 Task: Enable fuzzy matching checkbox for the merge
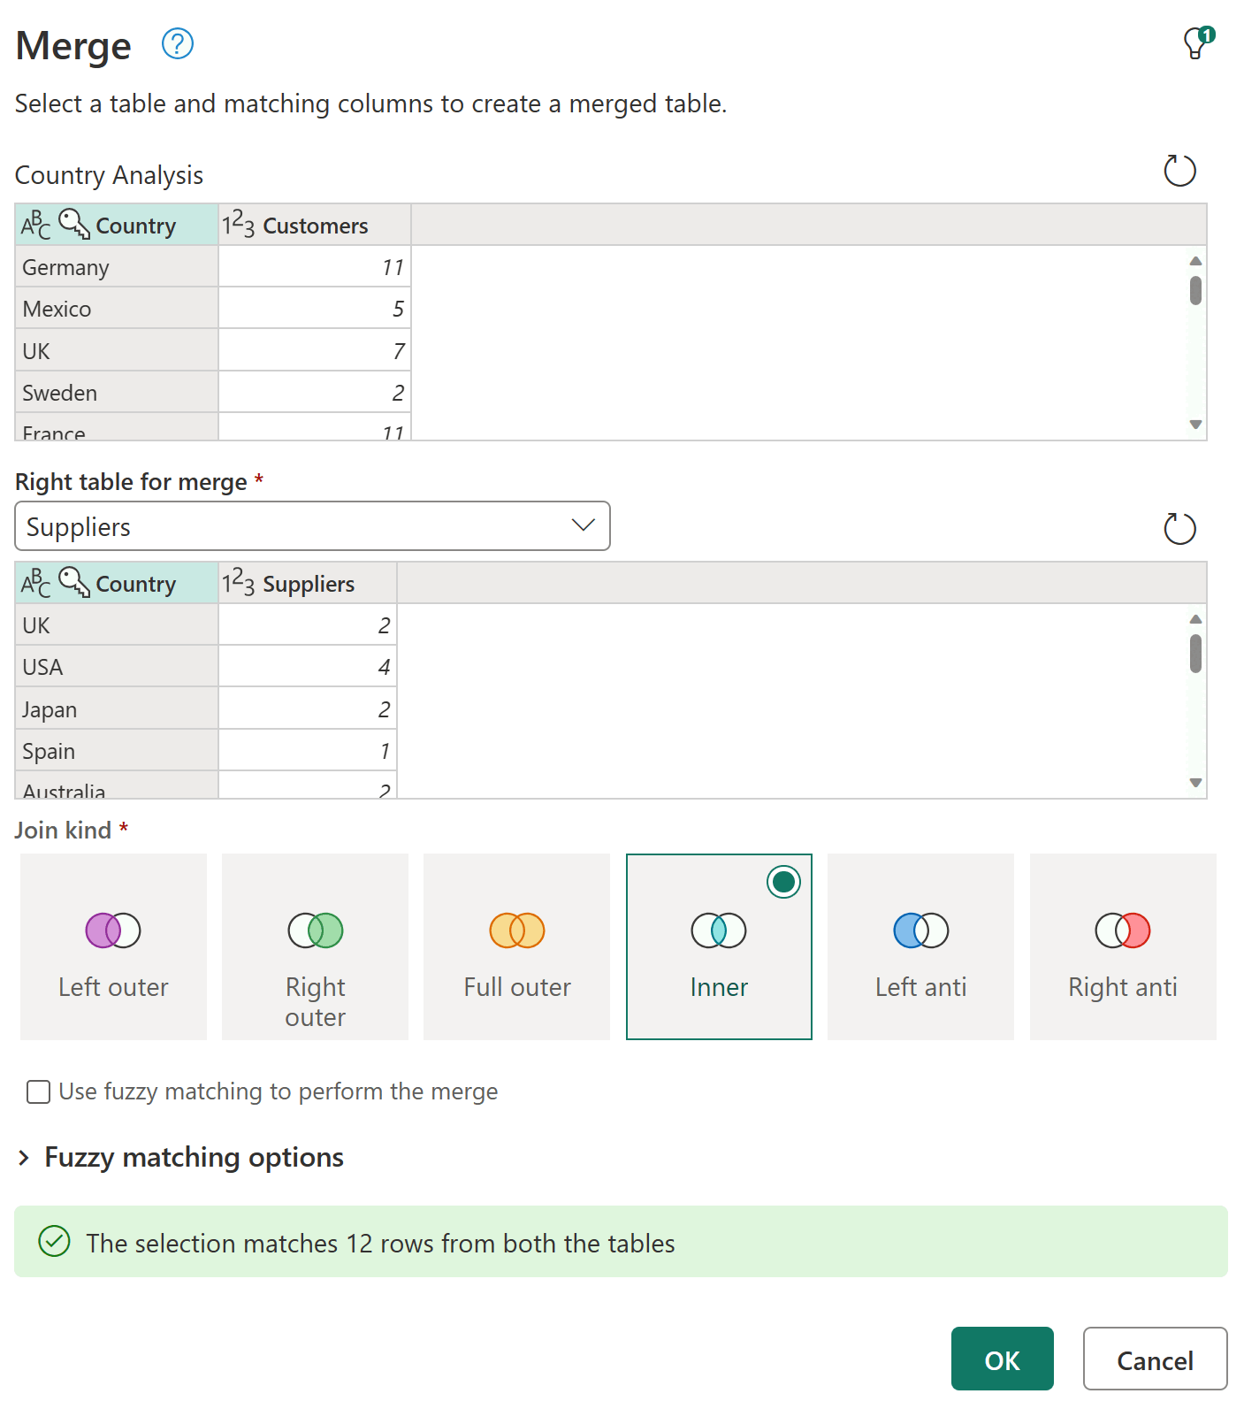pyautogui.click(x=39, y=1092)
